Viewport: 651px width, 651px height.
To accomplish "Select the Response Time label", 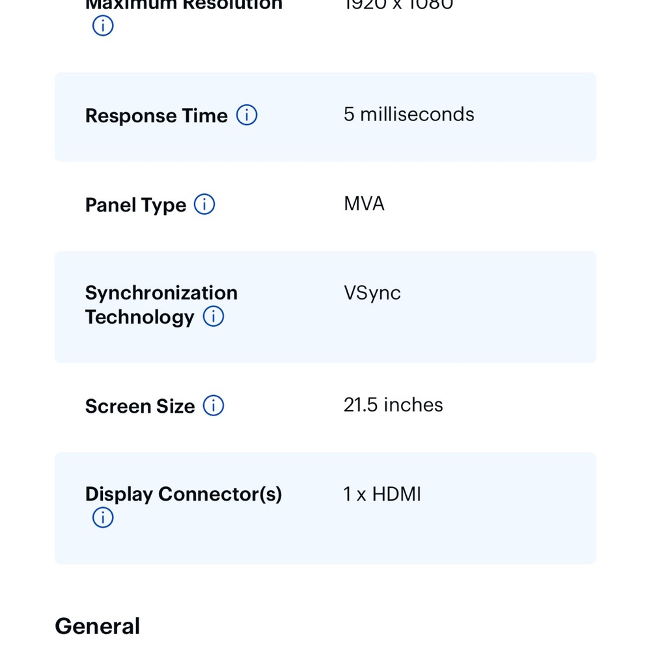I will (x=156, y=115).
